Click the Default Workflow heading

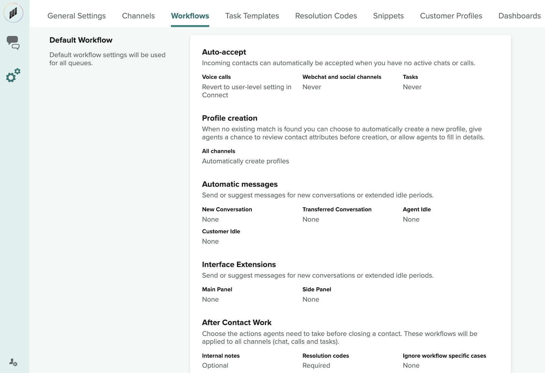pyautogui.click(x=81, y=40)
